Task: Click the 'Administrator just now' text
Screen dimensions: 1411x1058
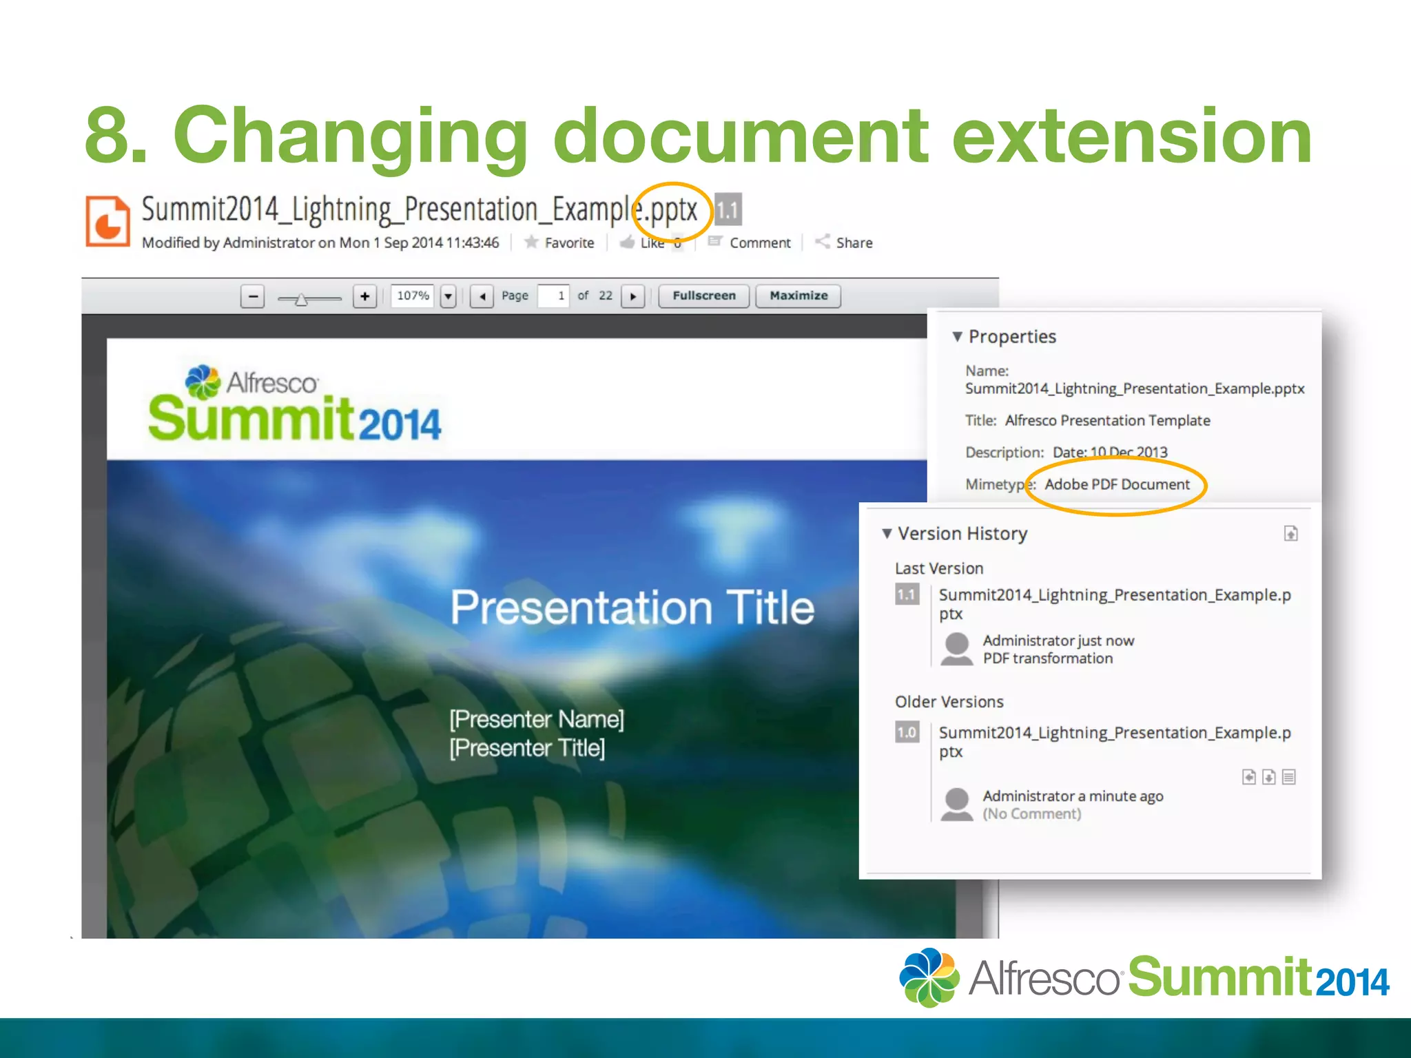Action: [1058, 641]
